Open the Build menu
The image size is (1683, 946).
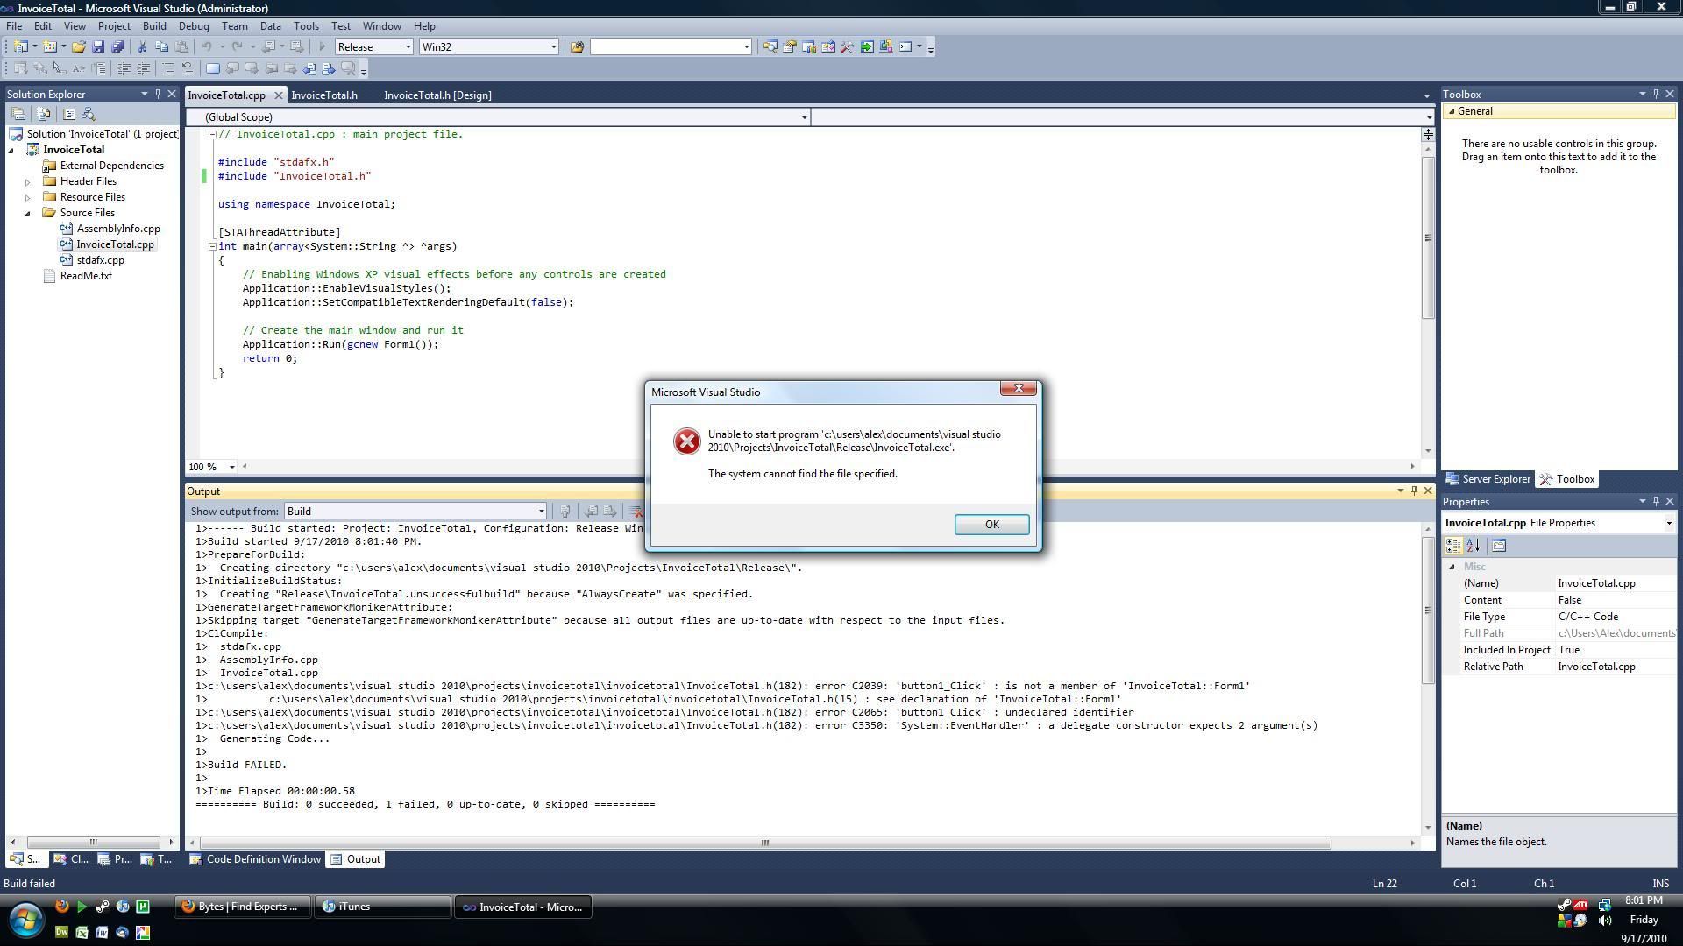coord(154,26)
